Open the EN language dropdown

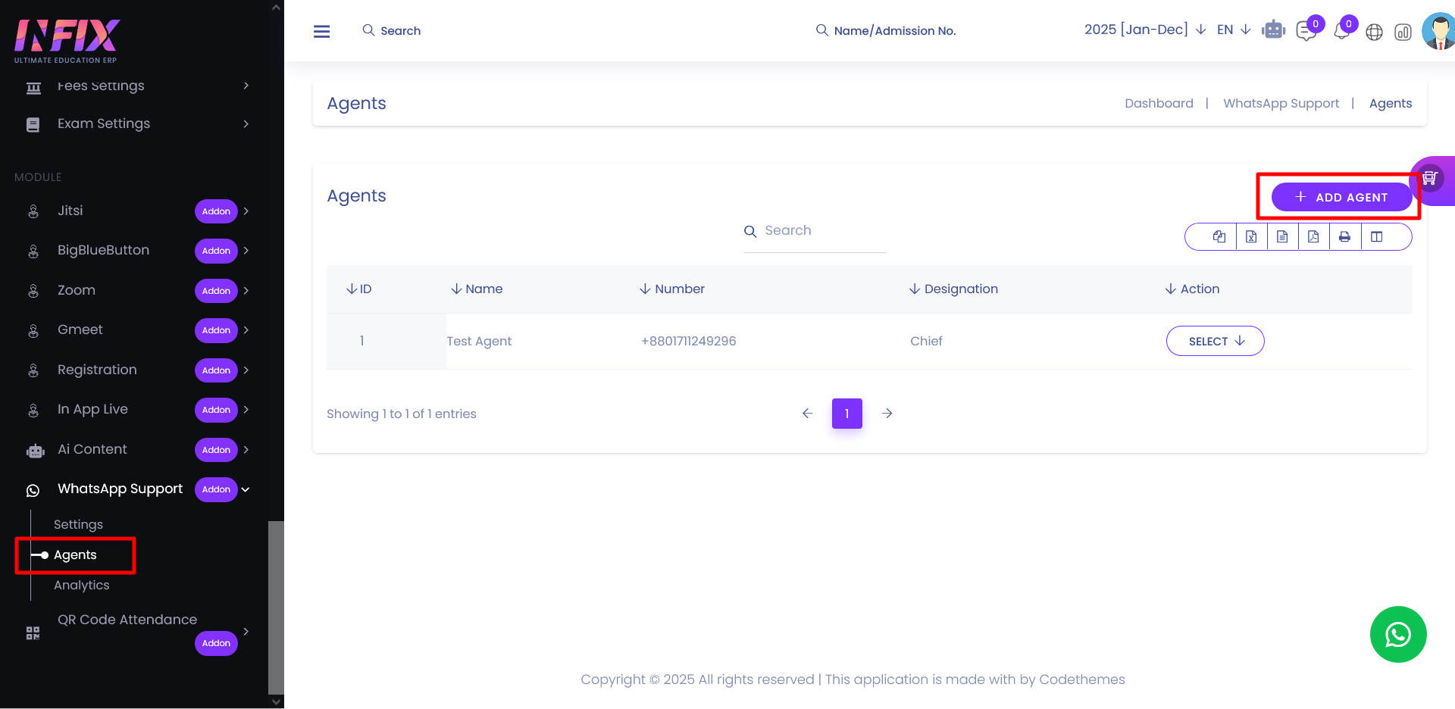coord(1233,30)
